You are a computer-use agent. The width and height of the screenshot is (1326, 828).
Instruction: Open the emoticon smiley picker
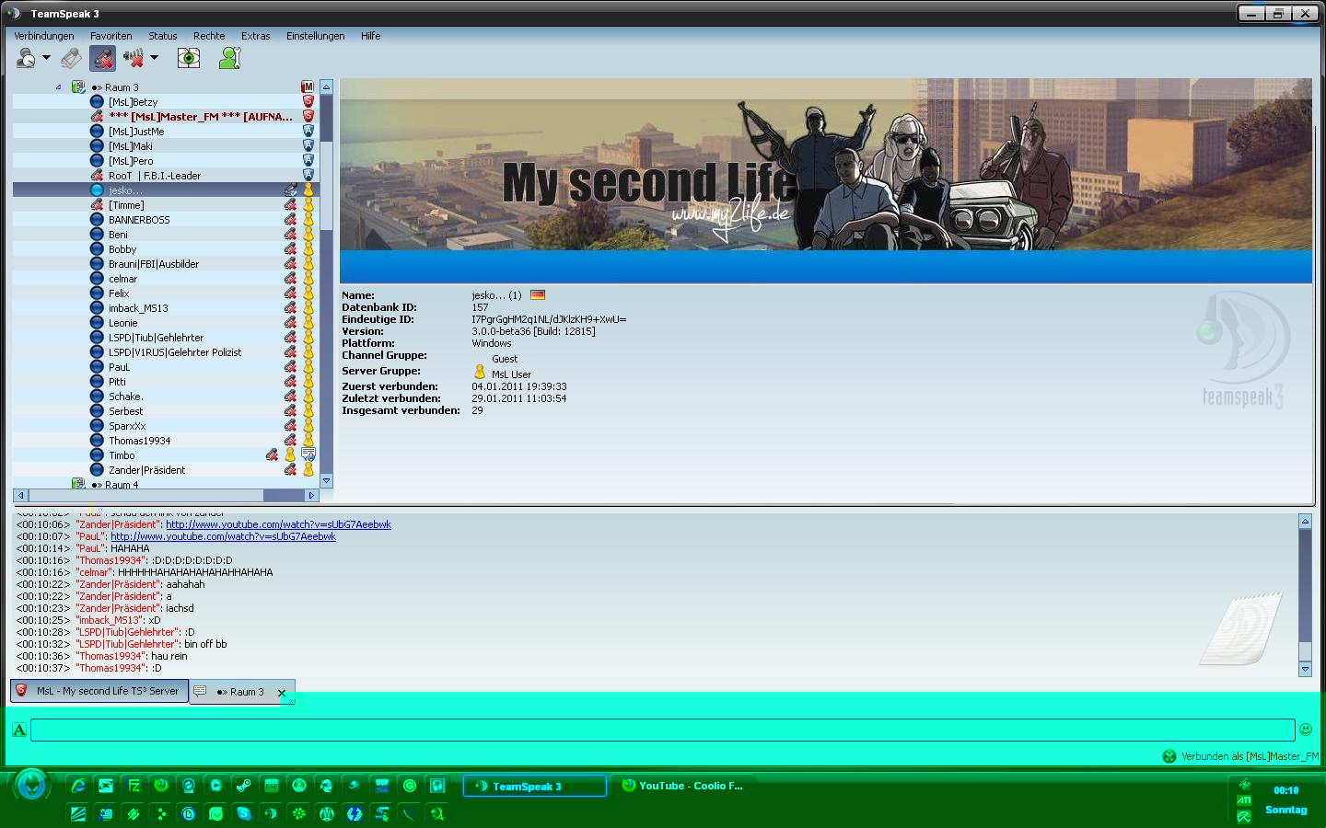pos(1305,729)
